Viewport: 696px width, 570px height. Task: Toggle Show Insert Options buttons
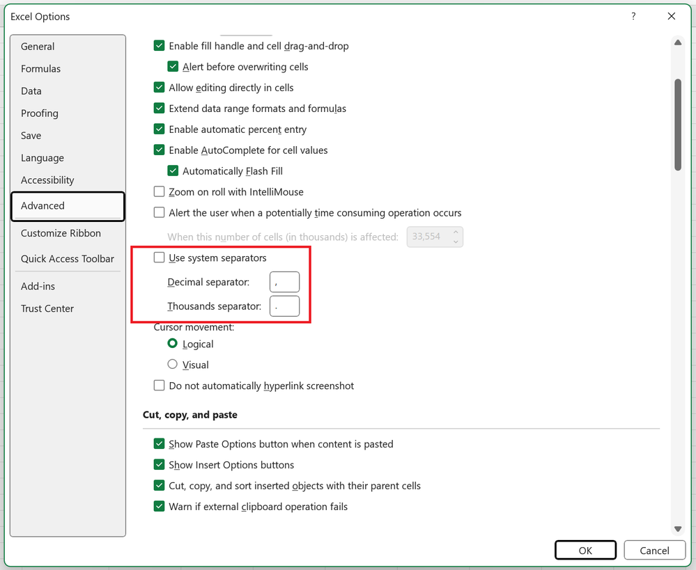(x=159, y=464)
